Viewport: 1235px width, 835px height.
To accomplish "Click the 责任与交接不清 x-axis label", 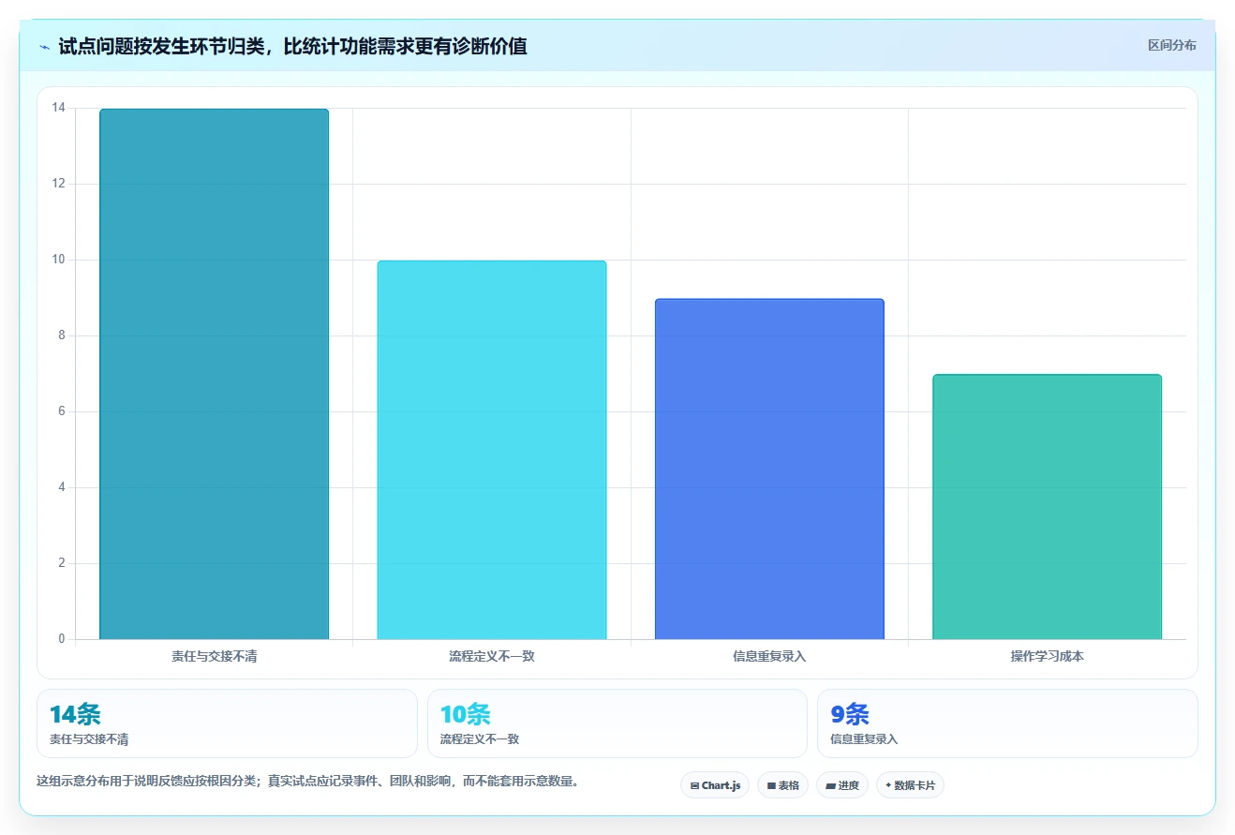I will click(214, 656).
